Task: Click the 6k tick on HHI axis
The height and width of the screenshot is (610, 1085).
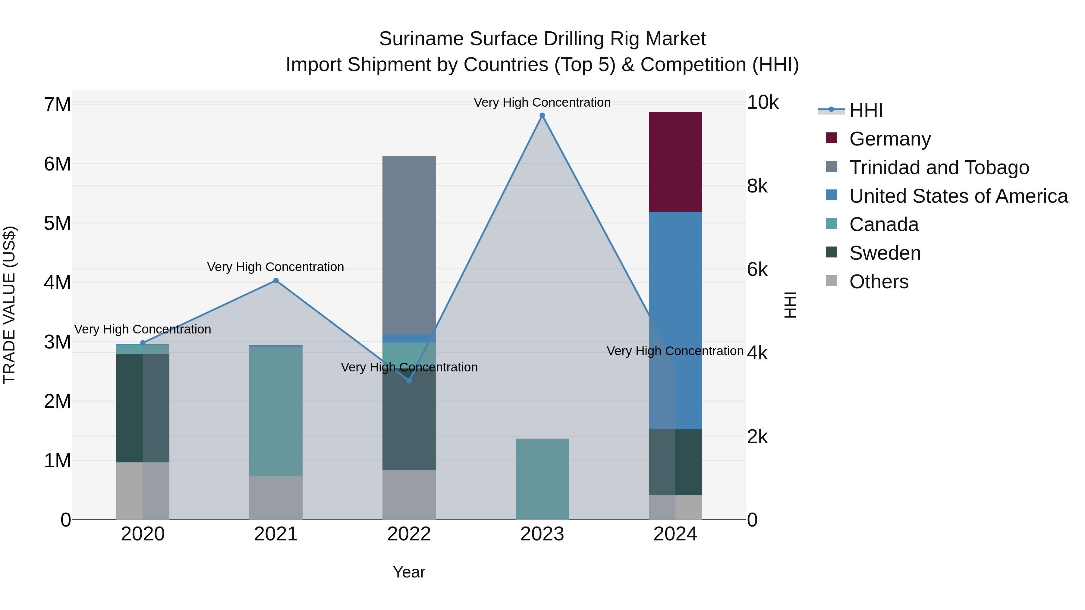Action: point(757,269)
